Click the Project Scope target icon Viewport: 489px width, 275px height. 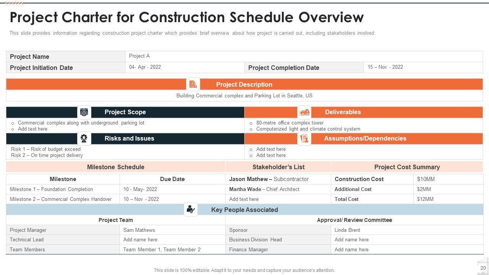[84, 112]
